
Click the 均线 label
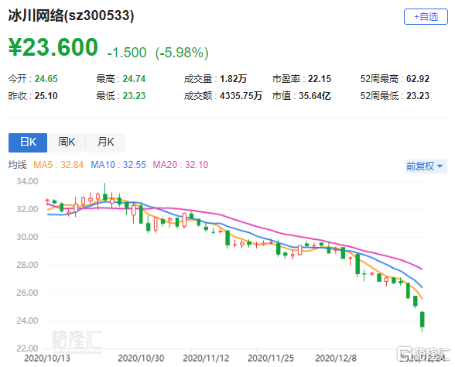point(17,165)
